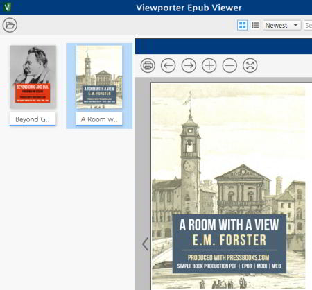Print the book using the printer icon
Screen dimensions: 312x290
[148, 66]
